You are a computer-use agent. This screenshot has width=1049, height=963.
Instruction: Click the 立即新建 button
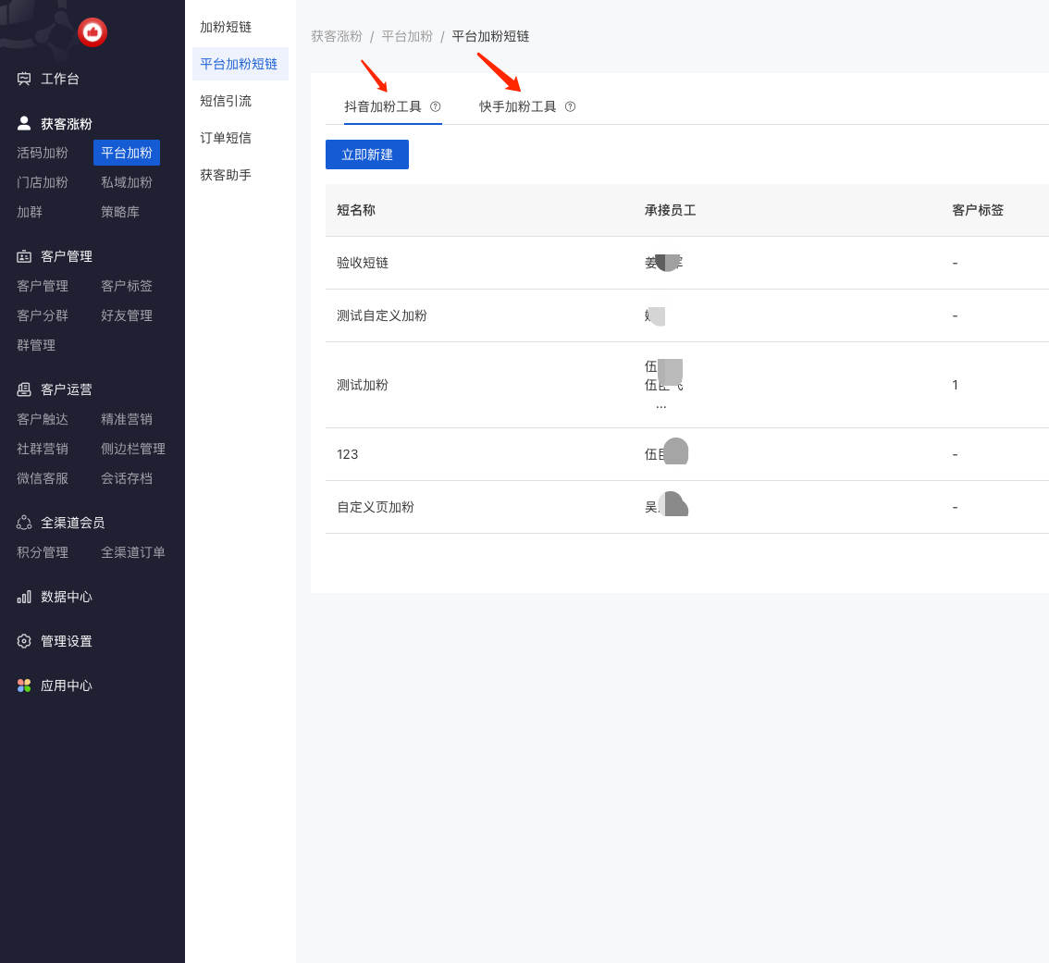pyautogui.click(x=367, y=154)
